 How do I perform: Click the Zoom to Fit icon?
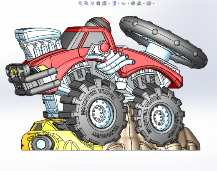point(80,3)
